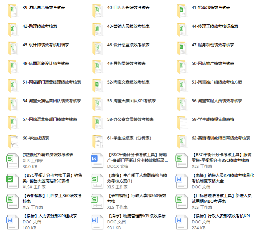The height and width of the screenshot is (234, 267).
Task: Select XLS icon for 服装零售-平衡积分卡BSC绩效考核表
Action: click(182, 160)
